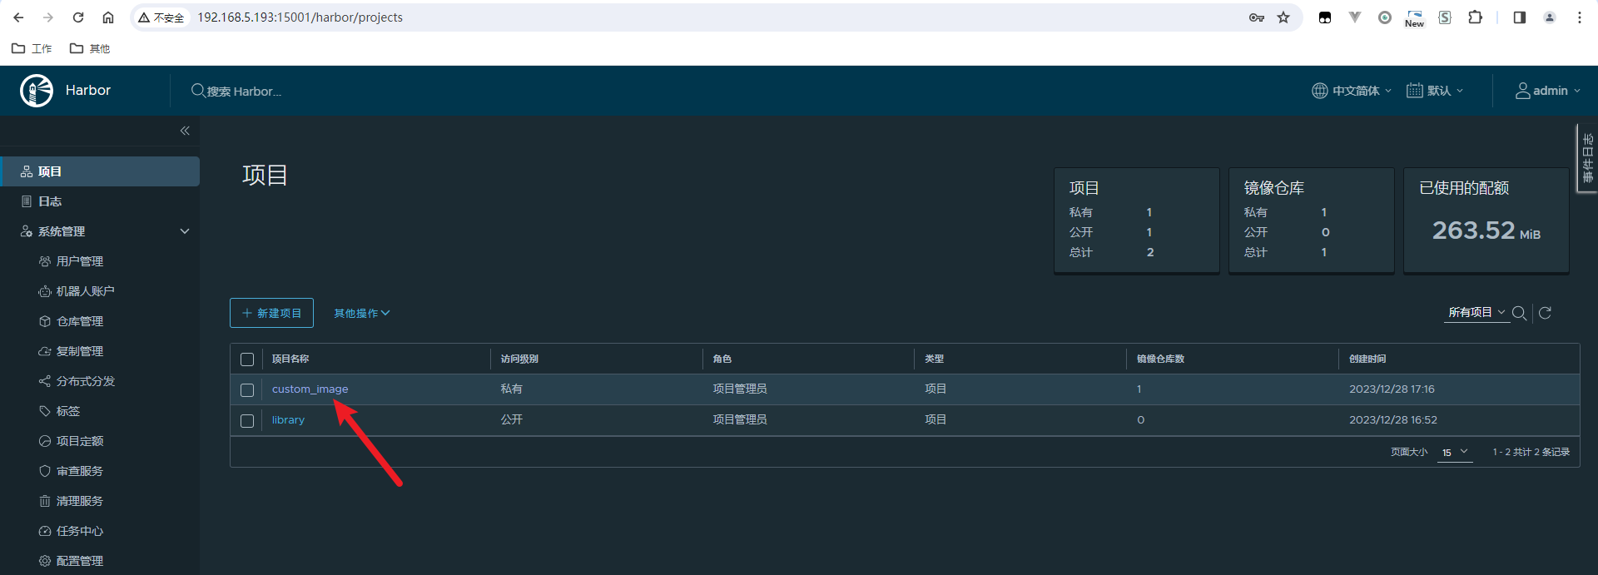
Task: Open the event log side tab
Action: pyautogui.click(x=1587, y=158)
